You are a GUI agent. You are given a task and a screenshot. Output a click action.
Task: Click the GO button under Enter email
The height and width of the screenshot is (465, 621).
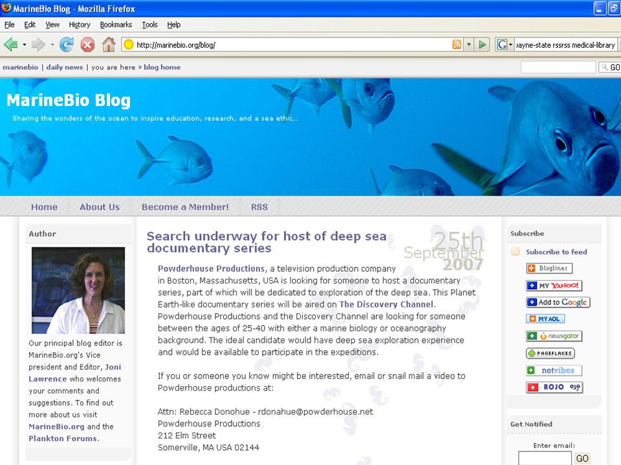pyautogui.click(x=582, y=459)
